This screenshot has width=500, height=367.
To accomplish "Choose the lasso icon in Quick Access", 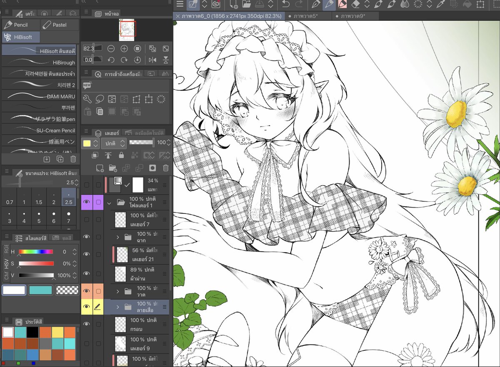I will pos(100,99).
